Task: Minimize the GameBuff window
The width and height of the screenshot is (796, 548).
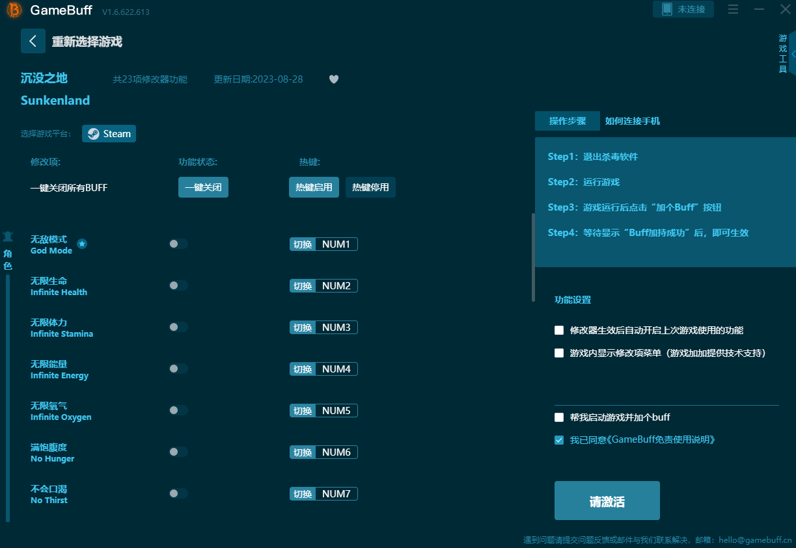Action: click(759, 9)
